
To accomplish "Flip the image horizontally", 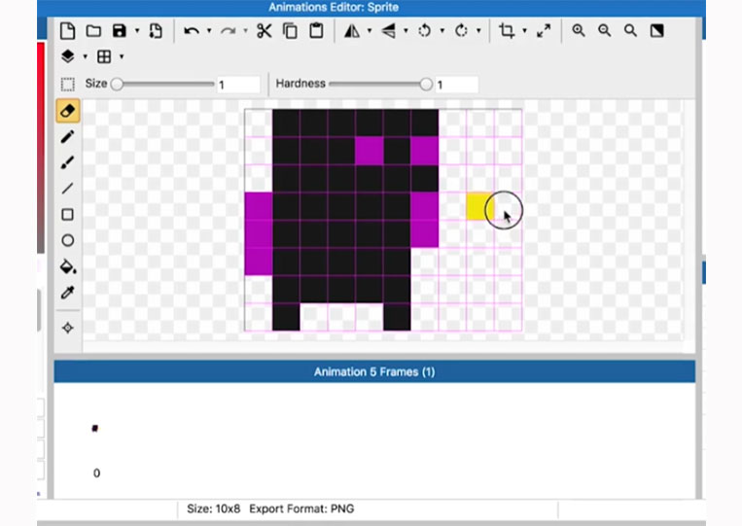I will tap(352, 31).
